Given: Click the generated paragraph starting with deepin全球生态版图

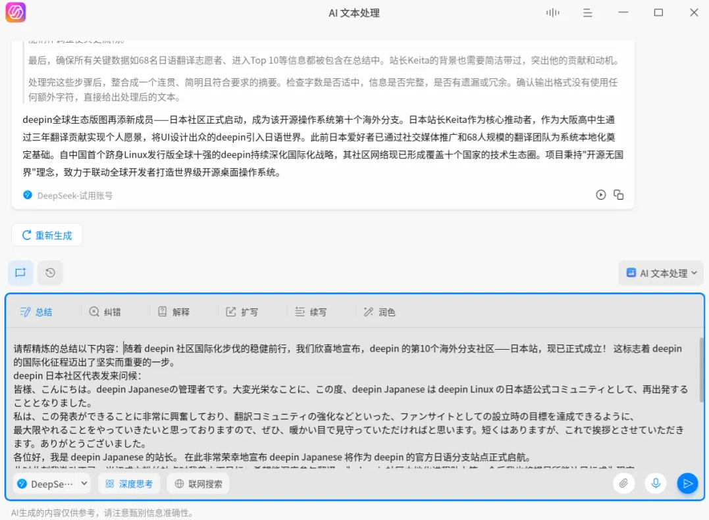Looking at the screenshot, I should coord(323,146).
